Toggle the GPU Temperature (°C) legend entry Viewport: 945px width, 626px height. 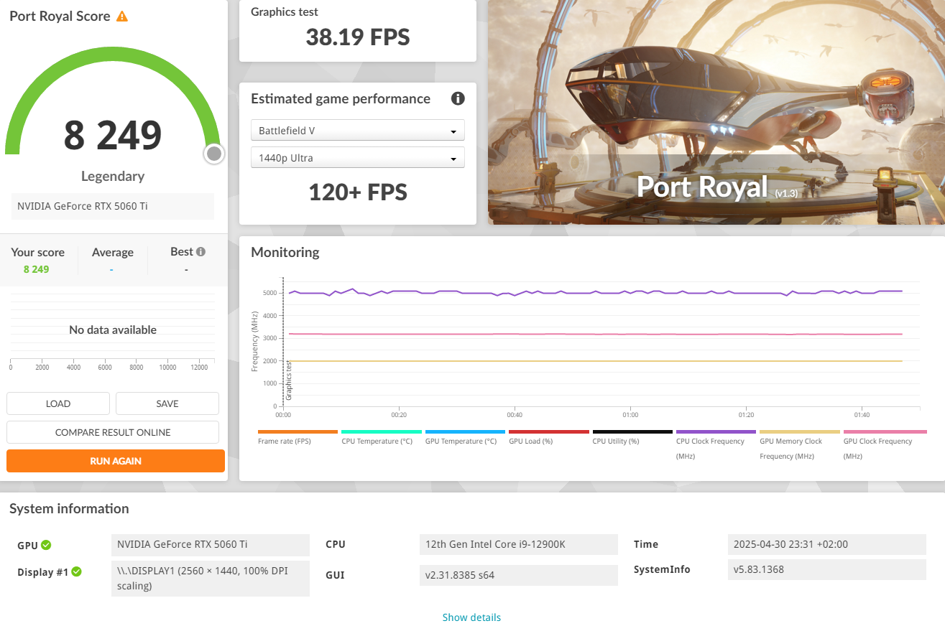pos(465,437)
